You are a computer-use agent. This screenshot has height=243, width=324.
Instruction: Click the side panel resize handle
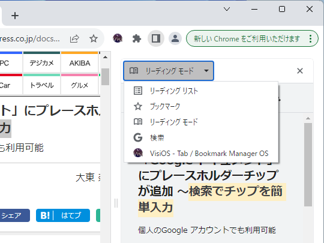116,203
